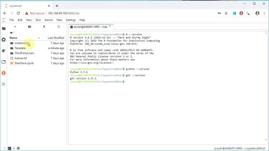Select the ThirdPartyLicen... folder
The height and width of the screenshot is (151, 269).
(x=37, y=53)
